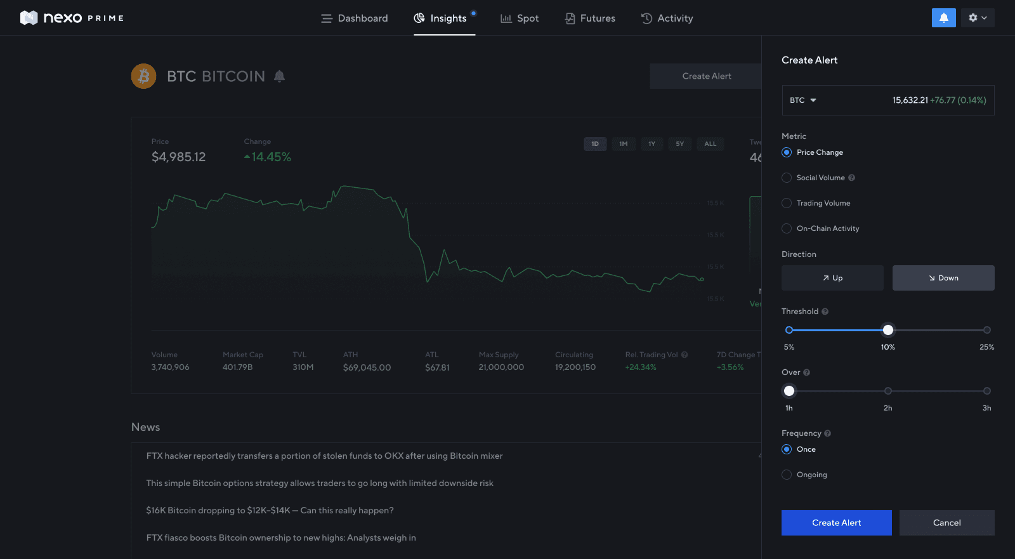Screen dimensions: 1015x559
Task: Select the 1D chart range
Action: pyautogui.click(x=595, y=144)
